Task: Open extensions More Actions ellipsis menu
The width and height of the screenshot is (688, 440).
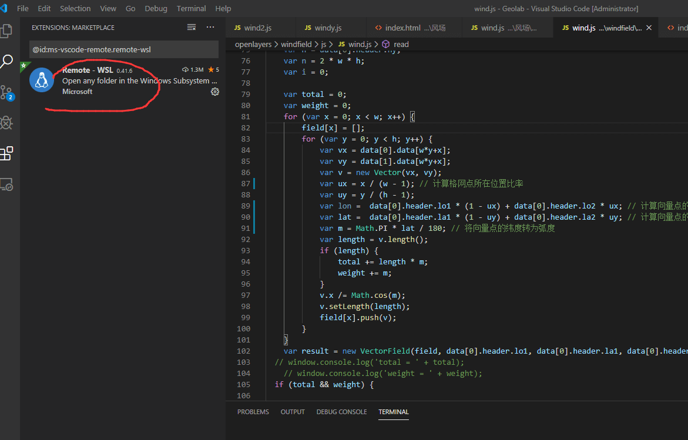Action: 210,28
